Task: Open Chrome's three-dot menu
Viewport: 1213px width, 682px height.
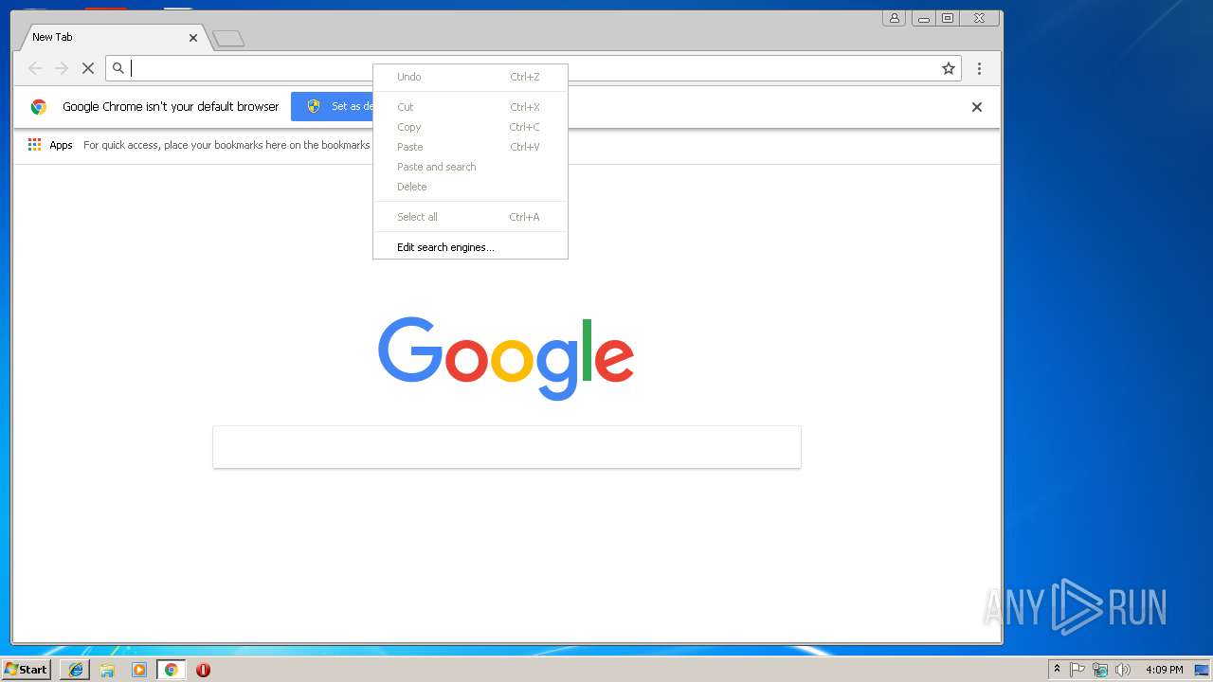Action: [x=979, y=68]
